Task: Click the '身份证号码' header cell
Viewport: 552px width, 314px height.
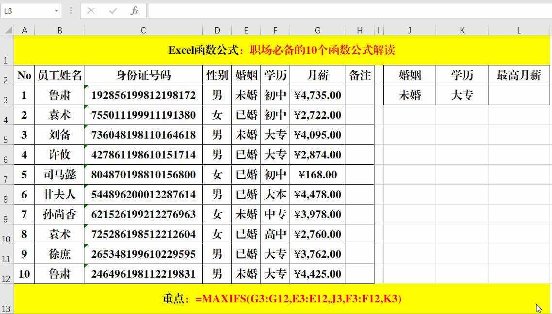Action: click(143, 75)
